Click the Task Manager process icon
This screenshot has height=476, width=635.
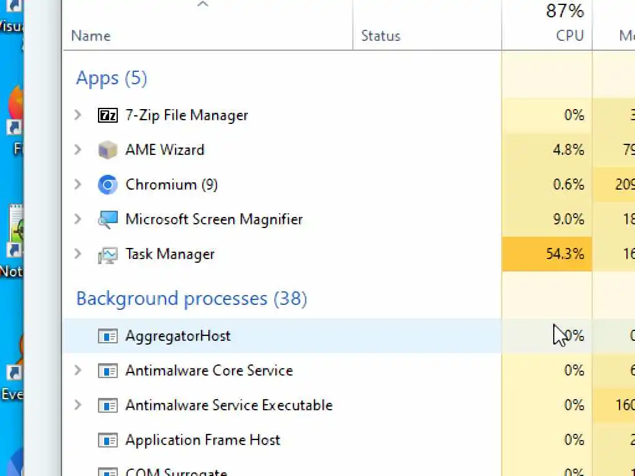[108, 254]
